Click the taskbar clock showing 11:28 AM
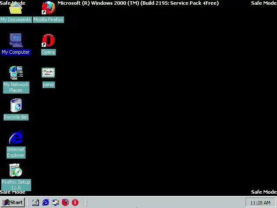Screen dimensions: 277x208 (260, 203)
